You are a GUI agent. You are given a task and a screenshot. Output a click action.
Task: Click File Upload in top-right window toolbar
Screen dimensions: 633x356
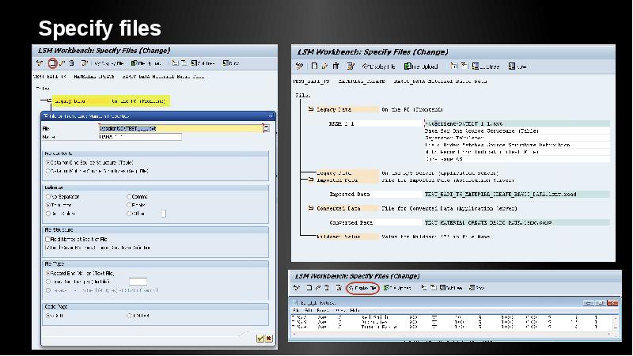[x=422, y=66]
